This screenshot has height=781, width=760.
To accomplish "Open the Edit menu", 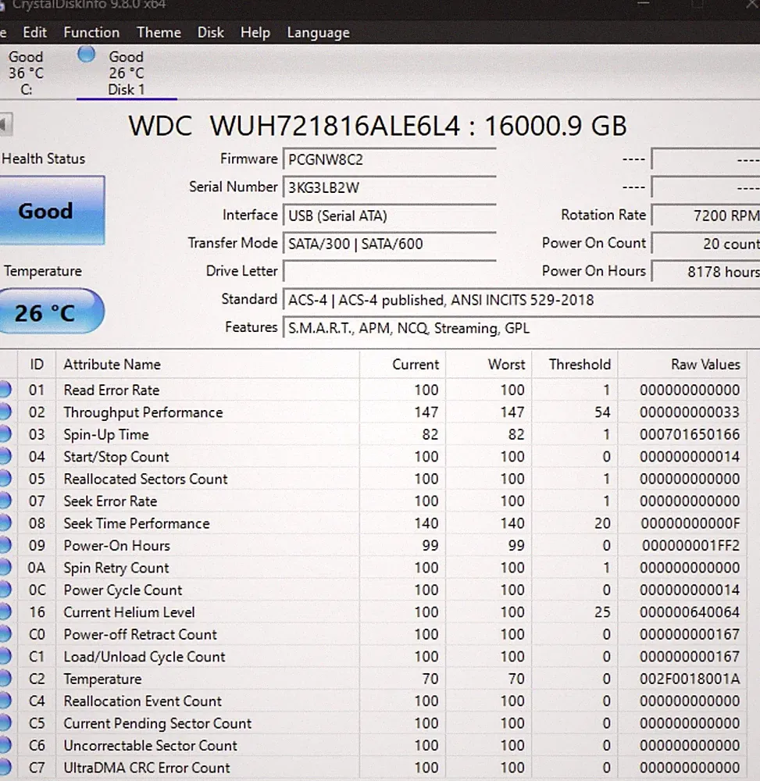I will (x=34, y=32).
